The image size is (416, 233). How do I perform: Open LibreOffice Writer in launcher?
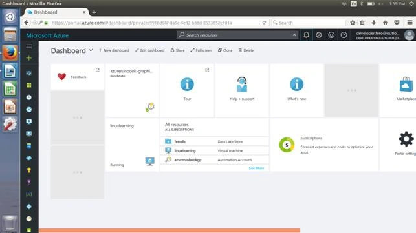point(10,71)
